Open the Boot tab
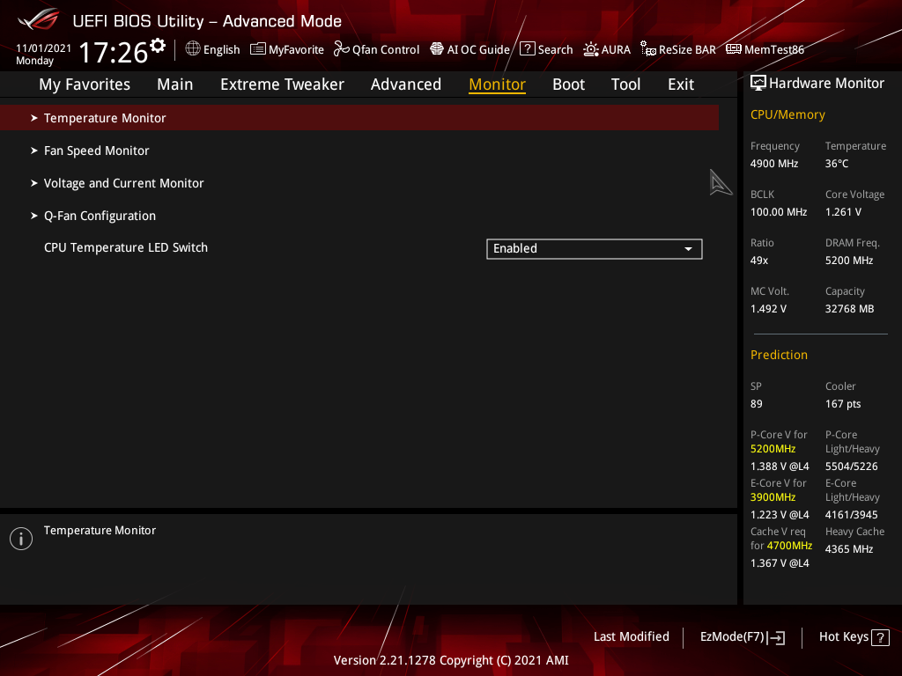The width and height of the screenshot is (902, 676). [568, 84]
